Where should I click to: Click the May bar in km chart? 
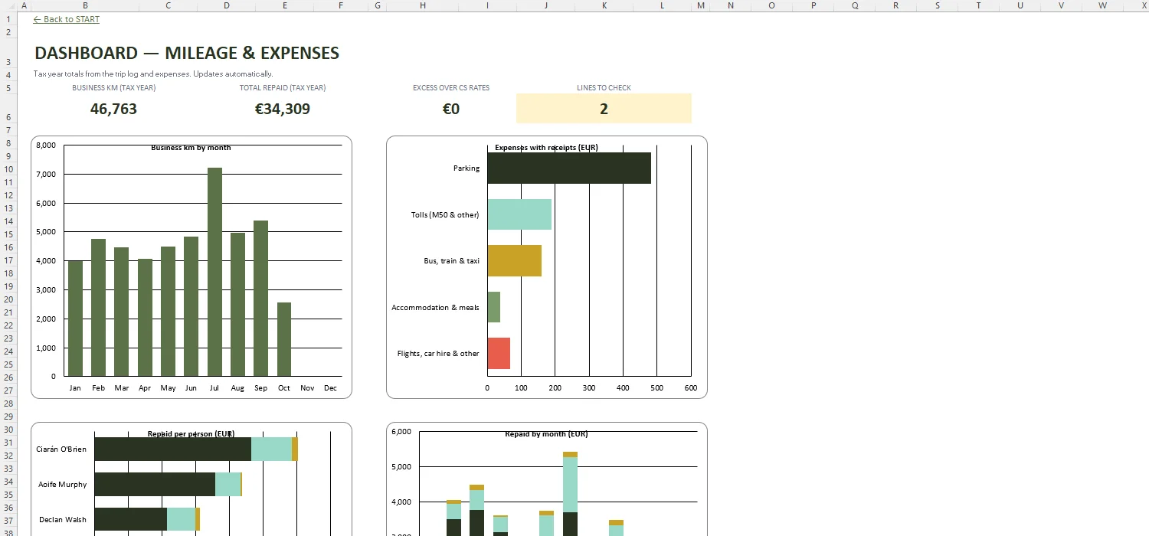coord(168,312)
